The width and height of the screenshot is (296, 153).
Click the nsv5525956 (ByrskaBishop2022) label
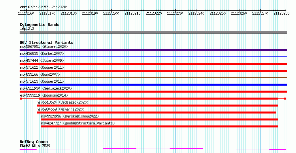point(70,116)
